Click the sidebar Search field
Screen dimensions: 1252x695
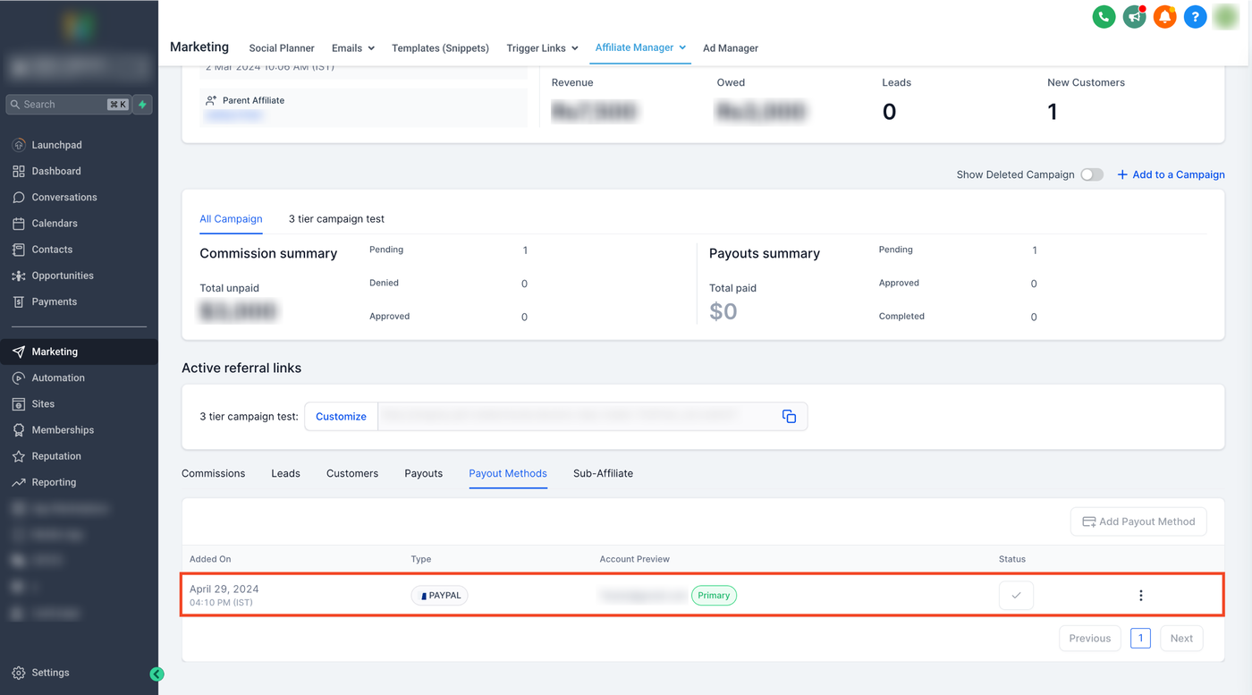click(57, 105)
